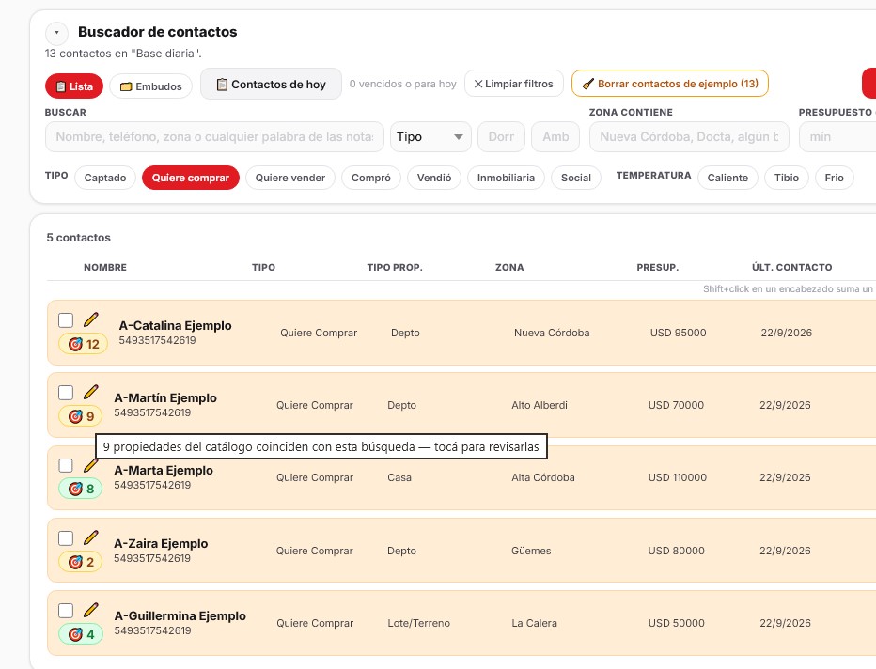Sort by NOMBRE column header

pyautogui.click(x=105, y=268)
